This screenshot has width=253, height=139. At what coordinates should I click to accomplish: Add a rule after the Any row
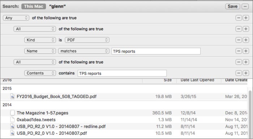(246, 18)
